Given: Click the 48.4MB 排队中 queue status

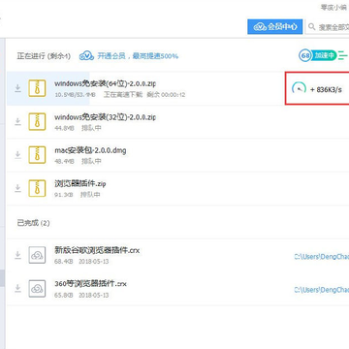Looking at the screenshot, I should coord(78,161).
